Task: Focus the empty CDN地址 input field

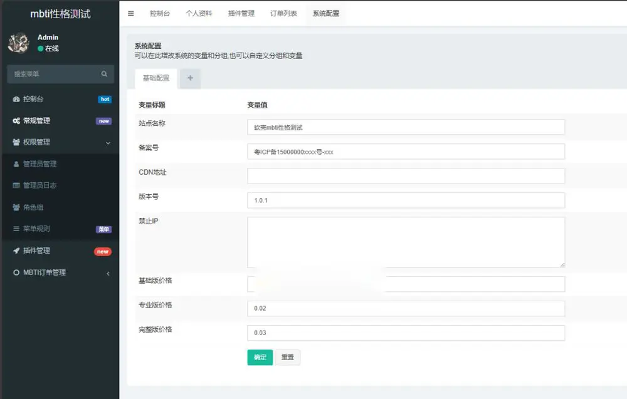Action: coord(406,176)
